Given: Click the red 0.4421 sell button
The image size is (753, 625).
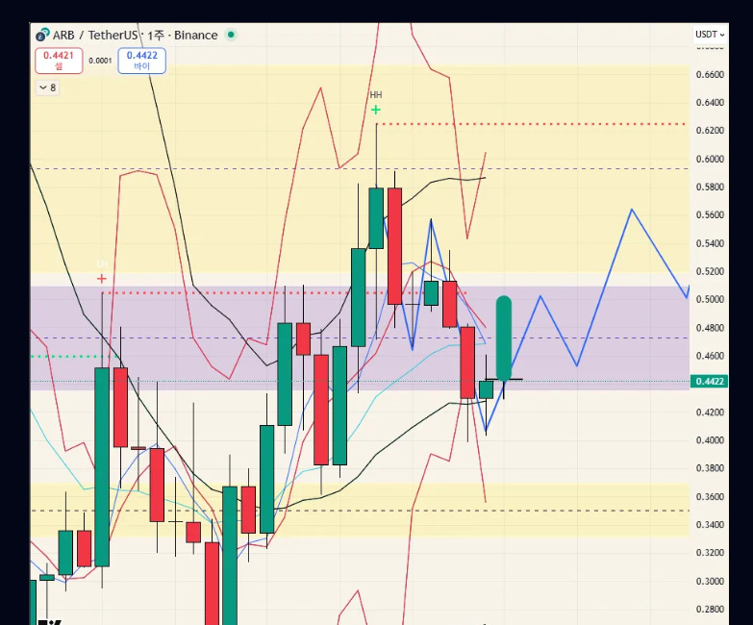Looking at the screenshot, I should point(59,61).
